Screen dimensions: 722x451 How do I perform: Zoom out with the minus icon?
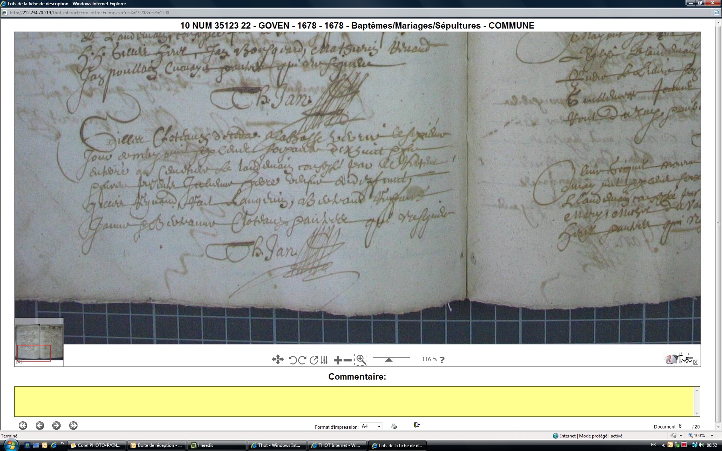(x=348, y=360)
